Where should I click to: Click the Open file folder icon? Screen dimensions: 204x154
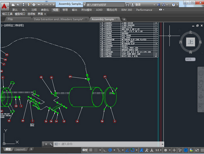coord(18,5)
